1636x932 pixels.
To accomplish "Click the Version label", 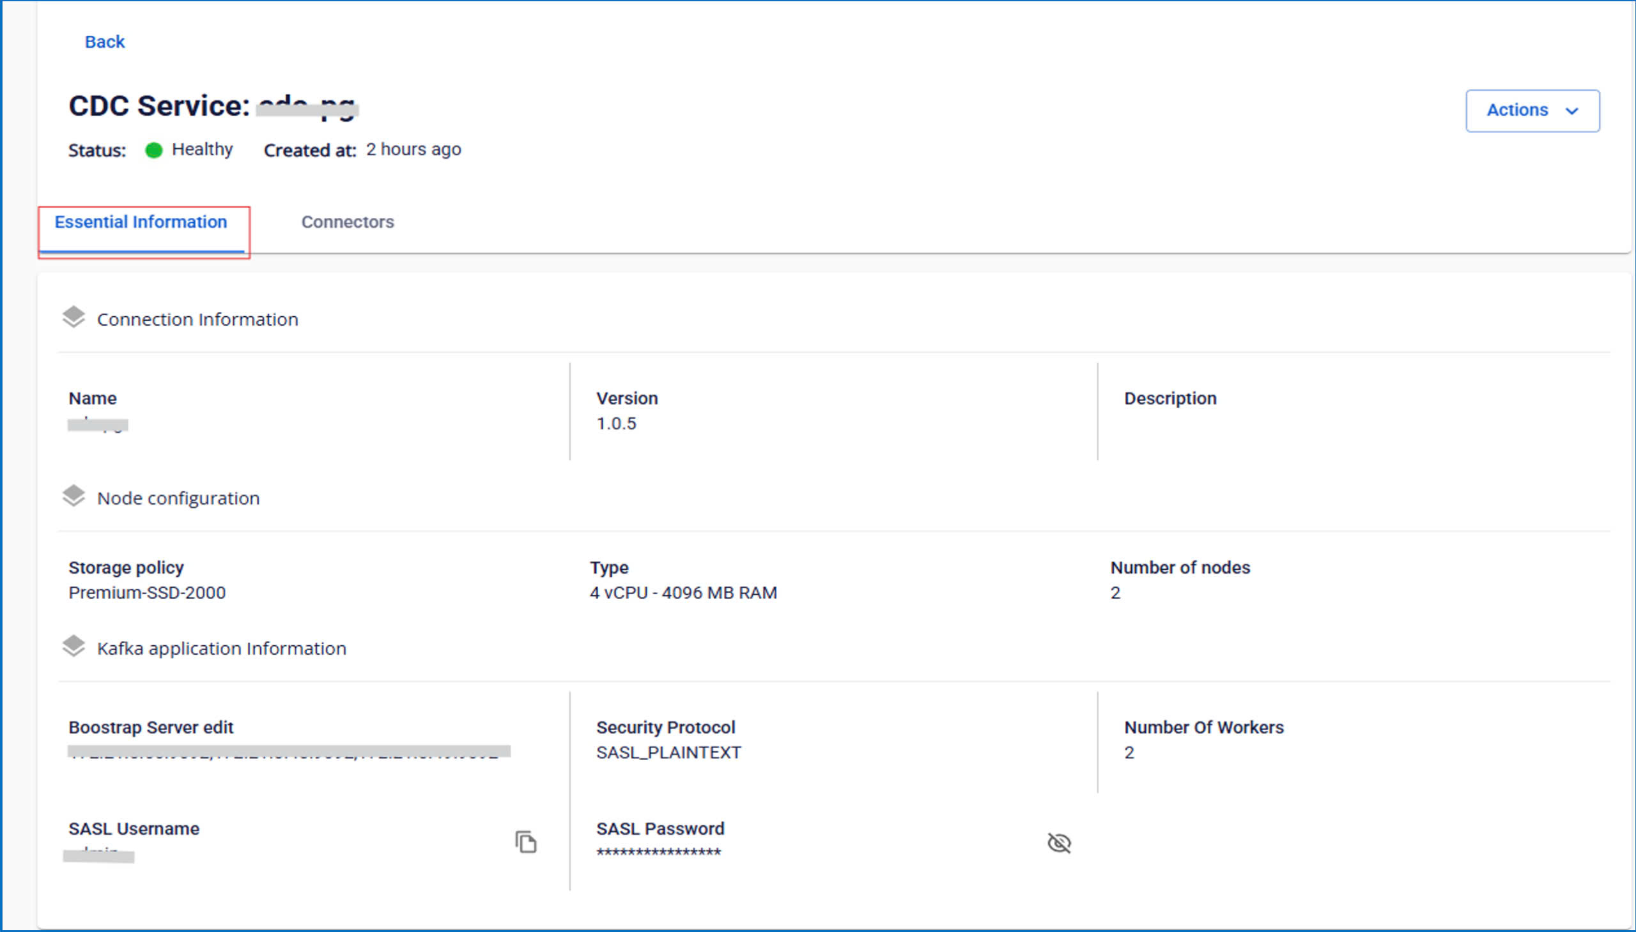I will 627,398.
